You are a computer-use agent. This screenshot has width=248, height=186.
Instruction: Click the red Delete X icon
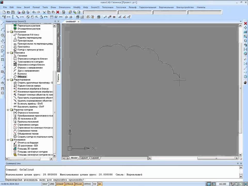58,12
